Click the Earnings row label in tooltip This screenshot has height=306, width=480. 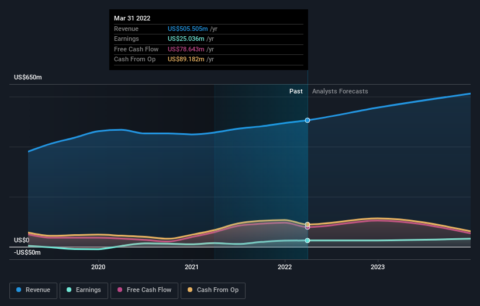point(126,39)
